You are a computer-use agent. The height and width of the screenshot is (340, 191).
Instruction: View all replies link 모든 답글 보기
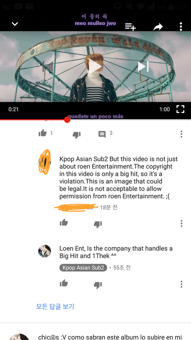[55, 307]
